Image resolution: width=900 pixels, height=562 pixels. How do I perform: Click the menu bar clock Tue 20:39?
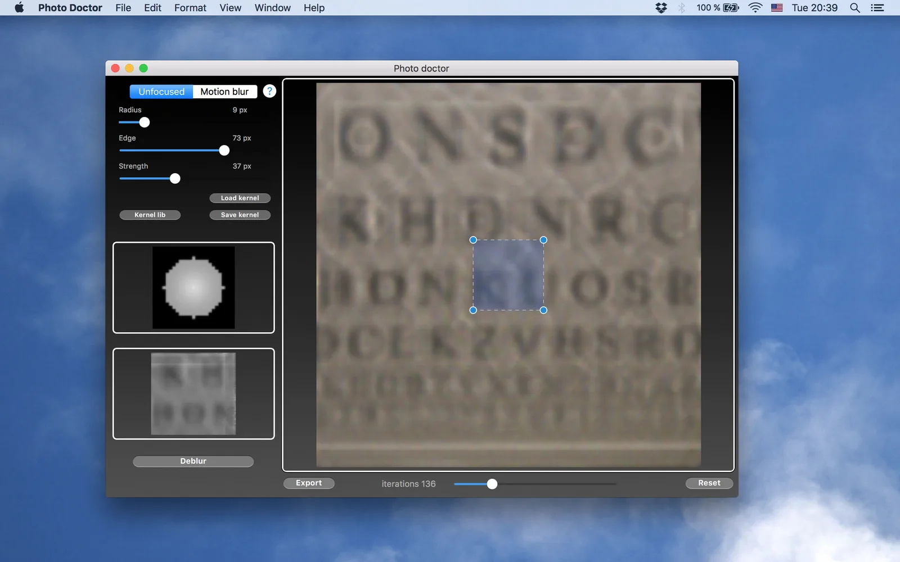814,8
